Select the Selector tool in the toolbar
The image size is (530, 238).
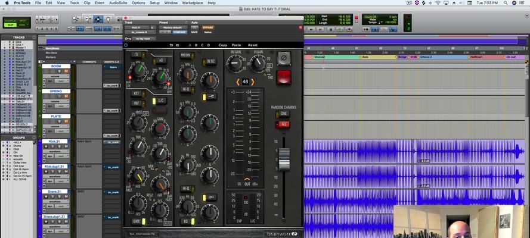(98, 19)
